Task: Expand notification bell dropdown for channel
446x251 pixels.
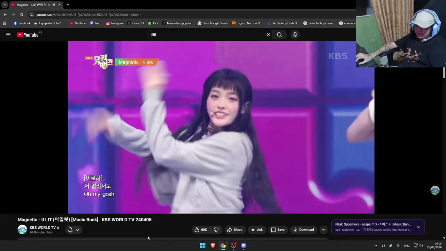Action: [x=74, y=230]
